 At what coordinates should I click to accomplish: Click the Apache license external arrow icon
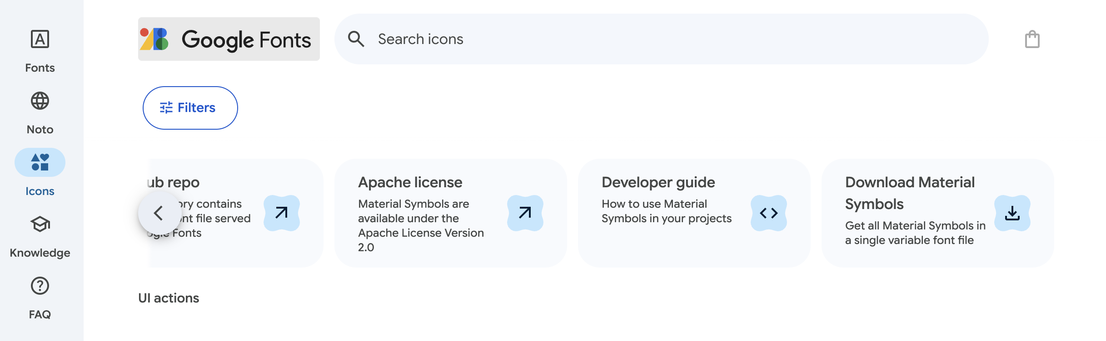point(525,213)
